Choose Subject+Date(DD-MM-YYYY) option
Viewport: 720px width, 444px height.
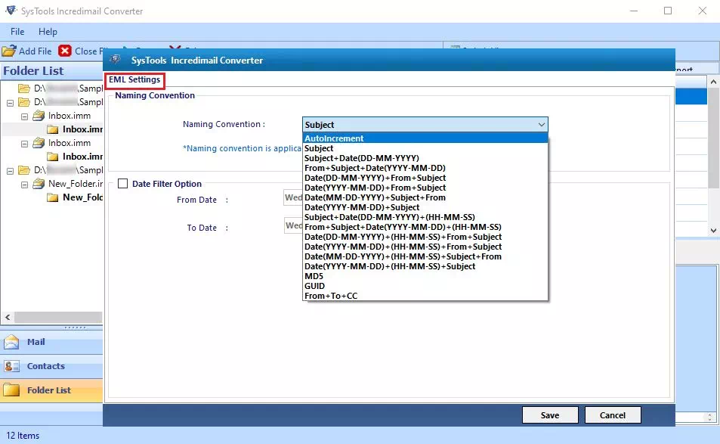(x=425, y=158)
